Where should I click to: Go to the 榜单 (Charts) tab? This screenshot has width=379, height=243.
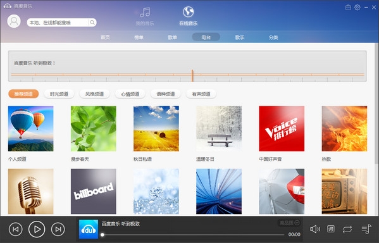139,37
